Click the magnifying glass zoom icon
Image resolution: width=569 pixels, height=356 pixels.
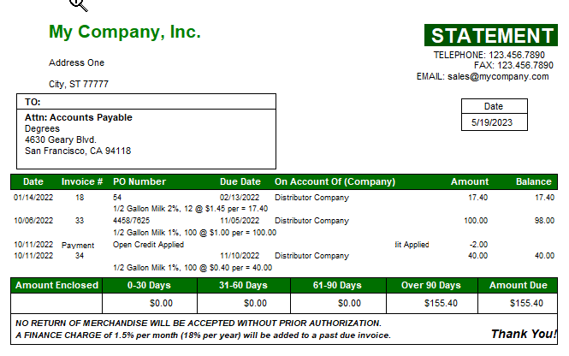coord(79,5)
